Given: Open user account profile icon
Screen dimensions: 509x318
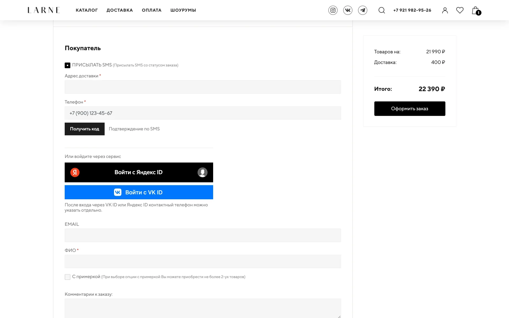Looking at the screenshot, I should click(445, 10).
